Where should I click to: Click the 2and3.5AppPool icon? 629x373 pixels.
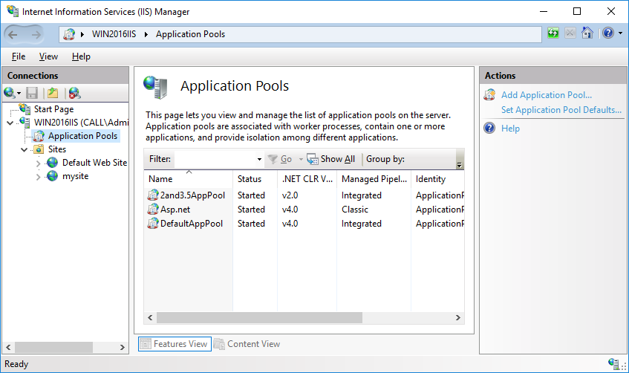153,195
